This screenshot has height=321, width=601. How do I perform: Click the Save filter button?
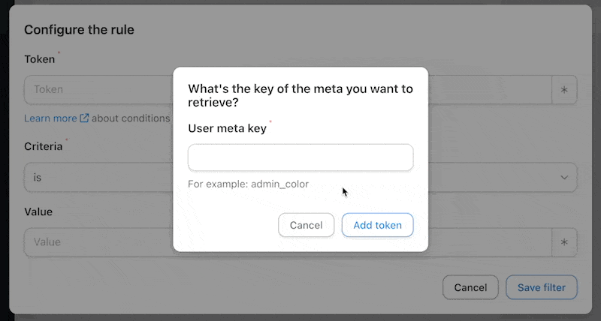coord(542,287)
